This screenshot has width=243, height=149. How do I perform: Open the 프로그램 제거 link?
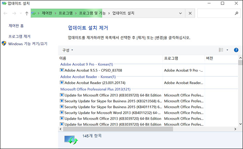click(x=19, y=36)
